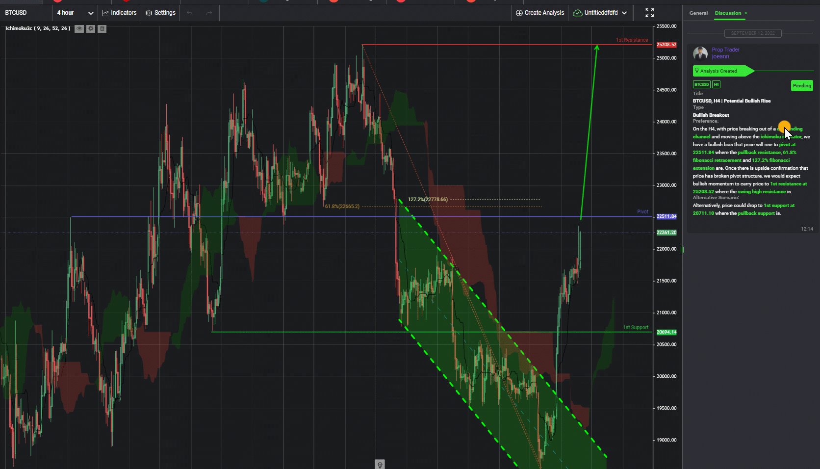The width and height of the screenshot is (820, 469).
Task: Switch to the General tab
Action: (698, 13)
